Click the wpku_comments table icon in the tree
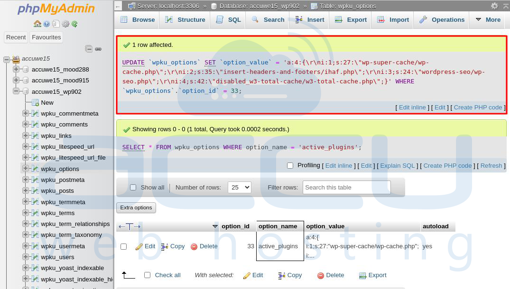The width and height of the screenshot is (510, 289). (x=35, y=125)
